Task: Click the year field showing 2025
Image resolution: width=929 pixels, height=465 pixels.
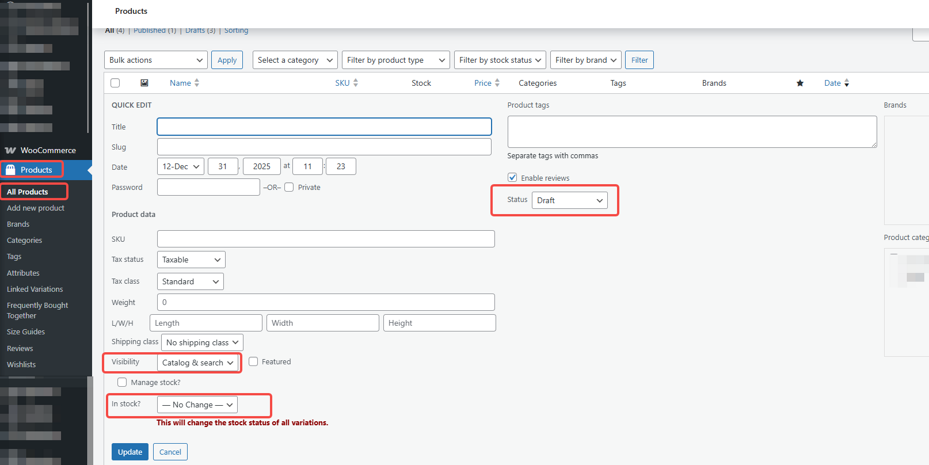Action: 262,166
